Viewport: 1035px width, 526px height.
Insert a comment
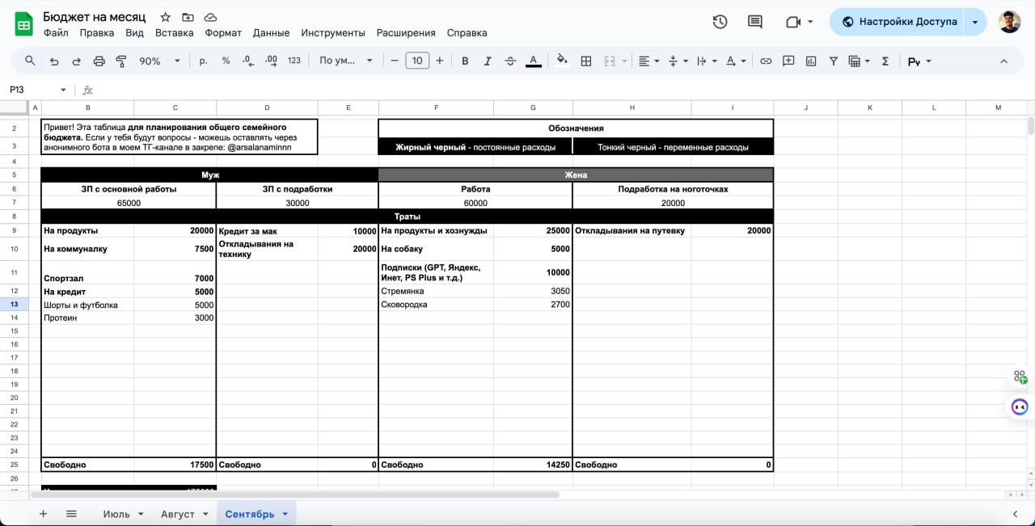coord(788,61)
